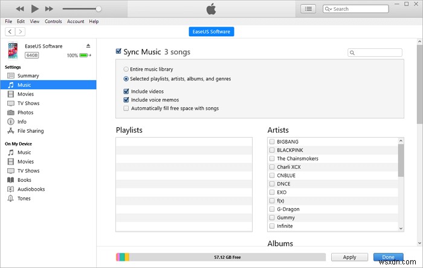The height and width of the screenshot is (268, 423).
Task: Open the View menu
Action: click(34, 21)
